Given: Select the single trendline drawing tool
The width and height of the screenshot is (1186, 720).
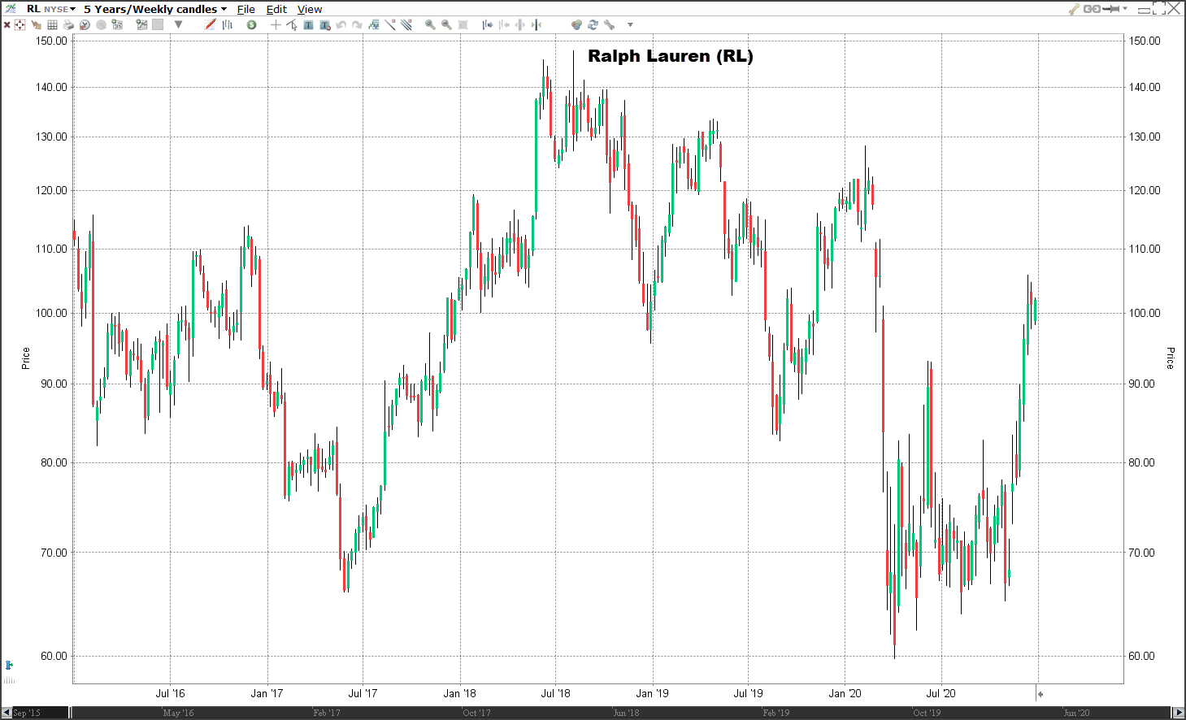Looking at the screenshot, I should click(x=390, y=24).
